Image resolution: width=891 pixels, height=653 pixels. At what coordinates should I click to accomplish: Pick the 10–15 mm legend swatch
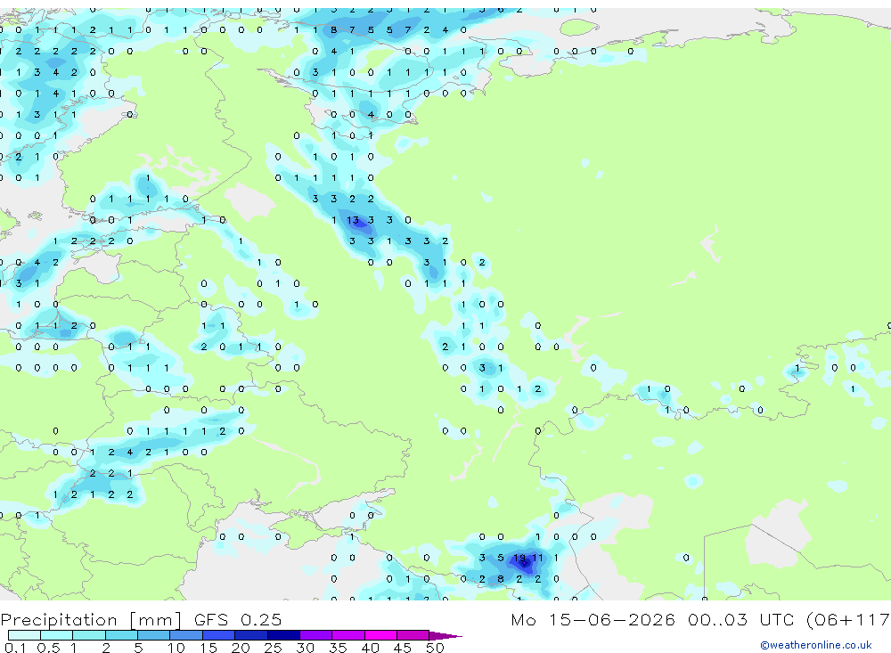(186, 635)
